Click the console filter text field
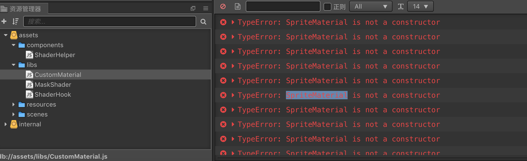The width and height of the screenshot is (527, 161). (x=283, y=7)
